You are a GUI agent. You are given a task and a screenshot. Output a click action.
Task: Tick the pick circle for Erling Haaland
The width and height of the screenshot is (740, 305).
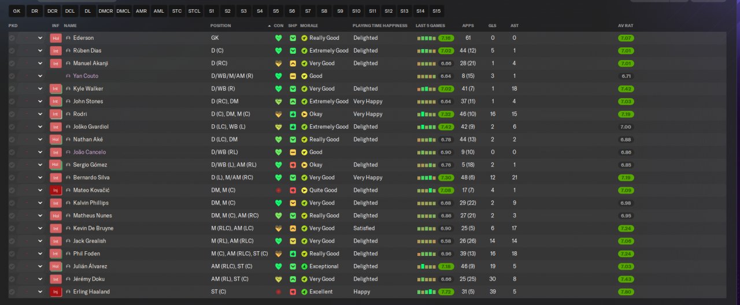12,292
